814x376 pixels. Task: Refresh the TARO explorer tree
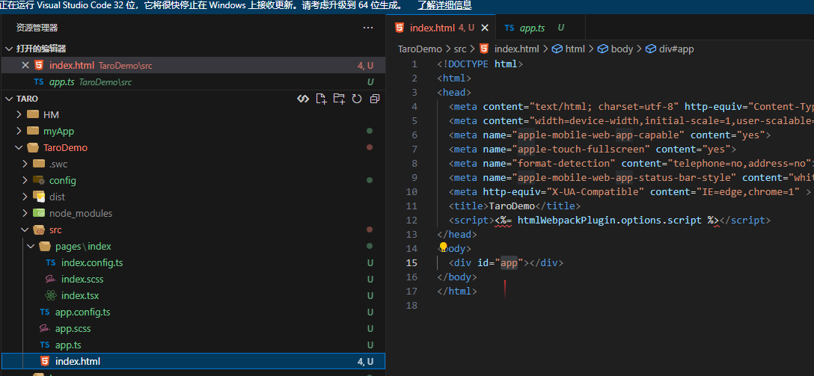(x=357, y=99)
